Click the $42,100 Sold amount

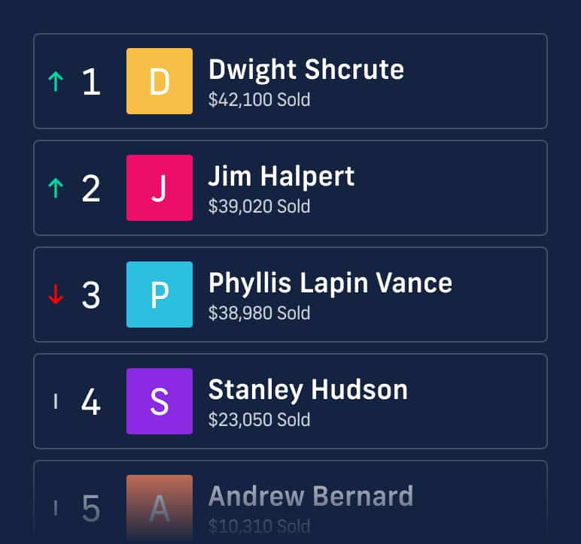259,100
